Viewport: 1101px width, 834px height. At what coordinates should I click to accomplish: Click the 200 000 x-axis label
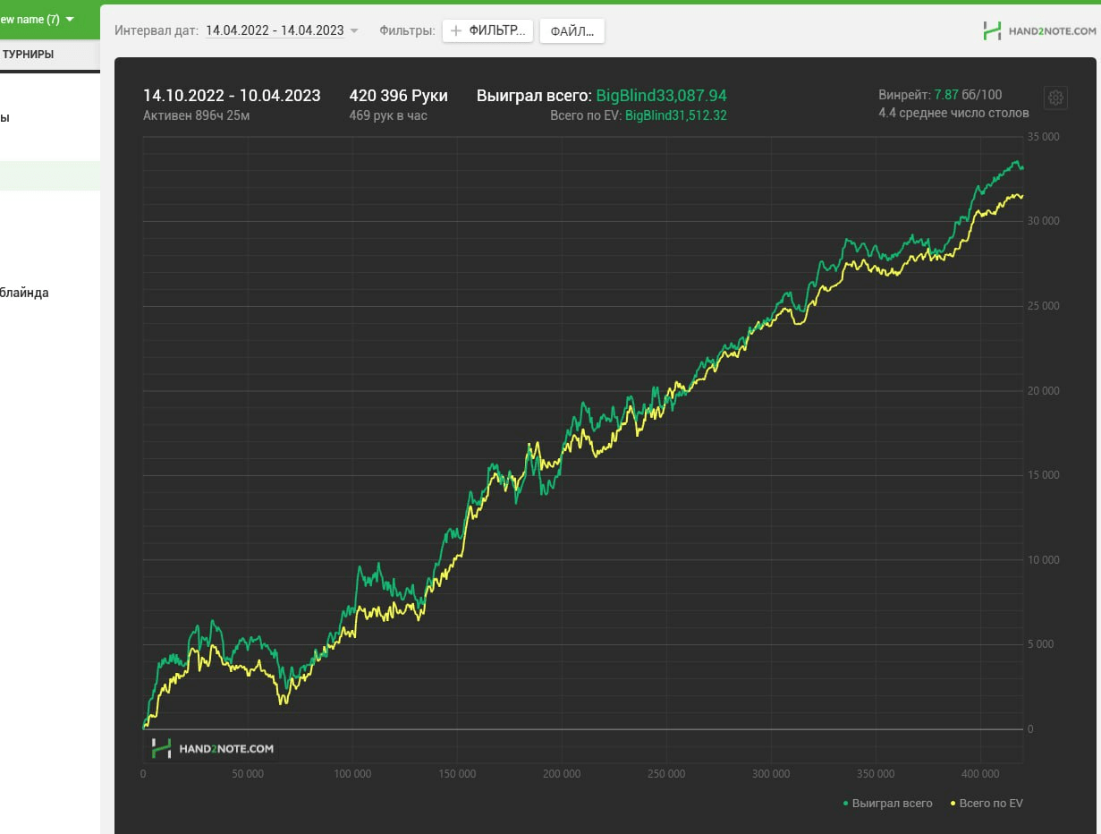point(562,774)
